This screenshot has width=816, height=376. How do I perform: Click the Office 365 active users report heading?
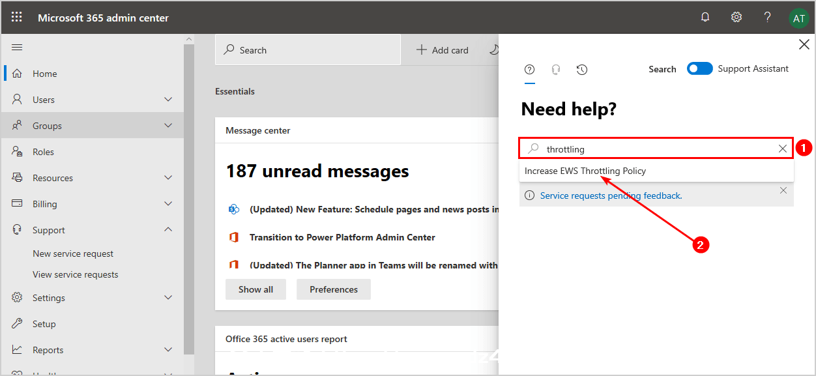pos(286,339)
